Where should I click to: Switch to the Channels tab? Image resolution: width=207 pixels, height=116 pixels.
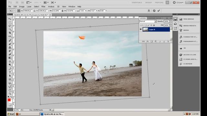tap(151, 18)
